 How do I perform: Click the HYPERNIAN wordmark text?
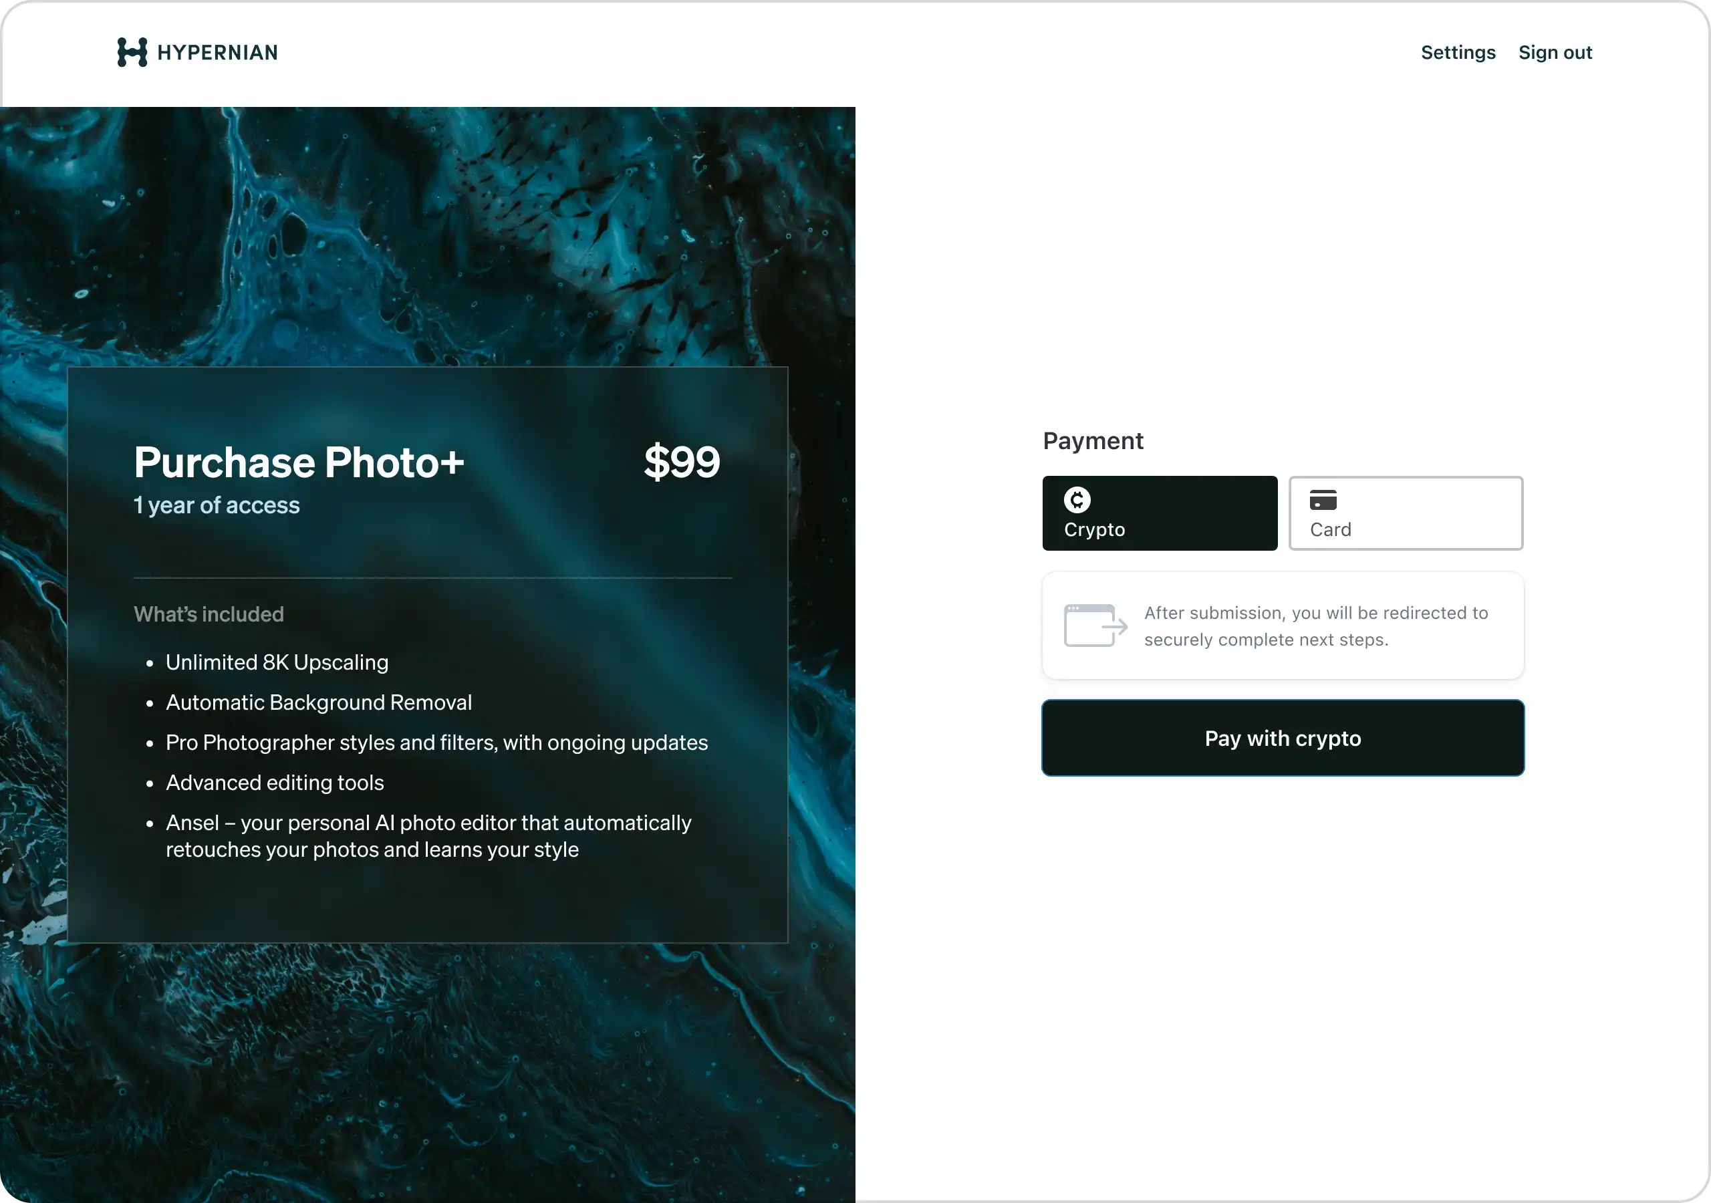(217, 53)
